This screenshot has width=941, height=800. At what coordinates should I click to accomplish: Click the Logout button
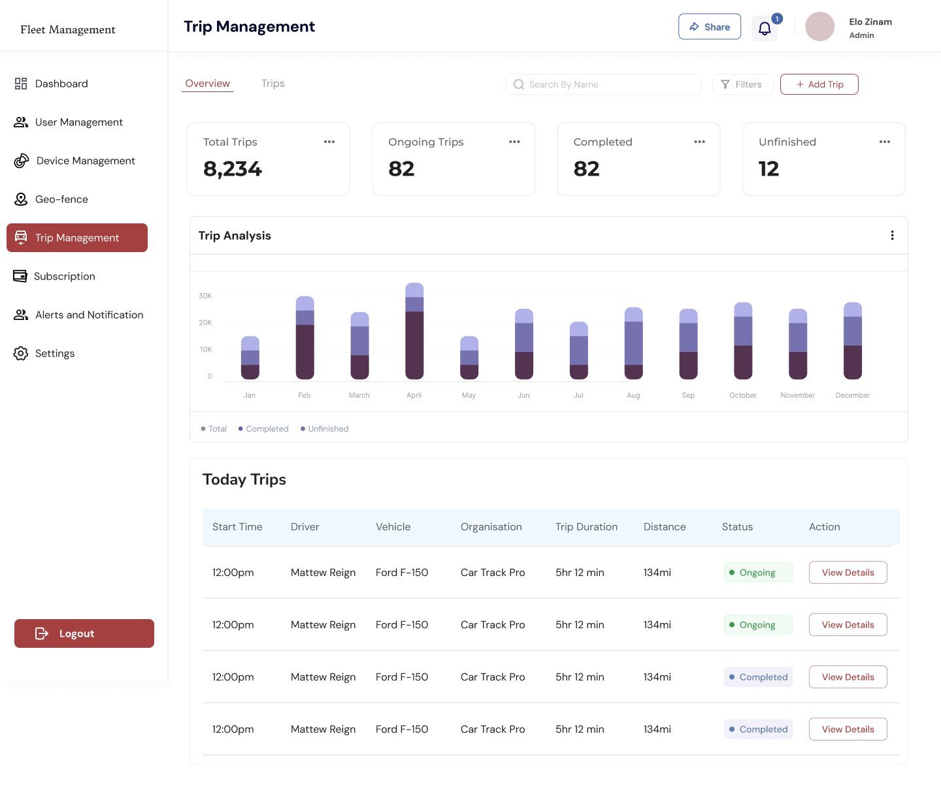coord(84,633)
